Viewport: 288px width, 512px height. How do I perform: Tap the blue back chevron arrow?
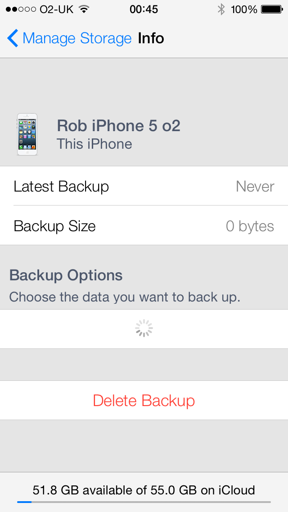pos(13,38)
